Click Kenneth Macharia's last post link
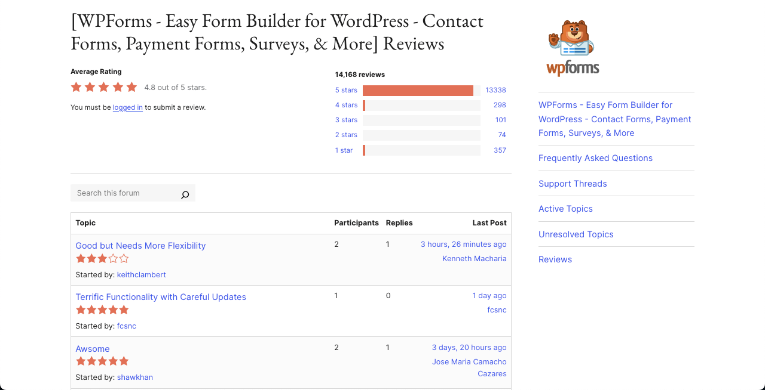 (x=474, y=259)
